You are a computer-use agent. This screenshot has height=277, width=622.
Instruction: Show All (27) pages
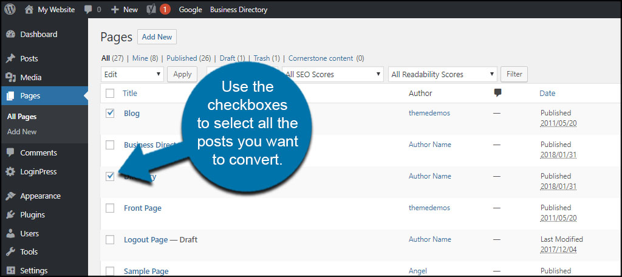(112, 58)
